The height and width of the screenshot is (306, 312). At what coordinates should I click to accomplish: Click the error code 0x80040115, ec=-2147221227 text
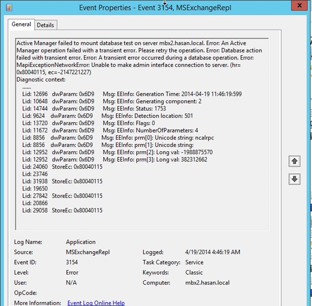[x=54, y=72]
